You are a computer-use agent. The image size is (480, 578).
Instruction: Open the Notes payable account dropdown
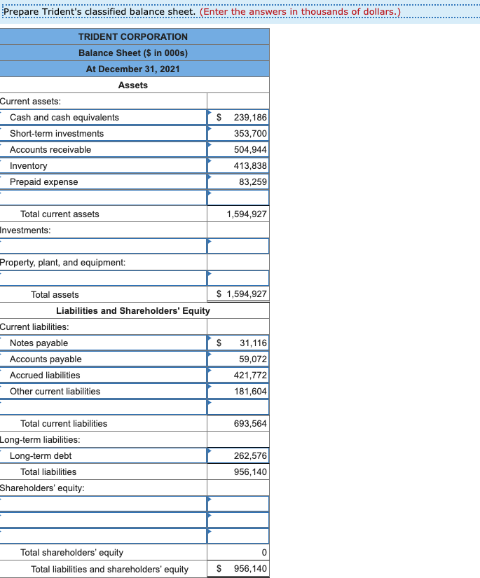coord(103,343)
